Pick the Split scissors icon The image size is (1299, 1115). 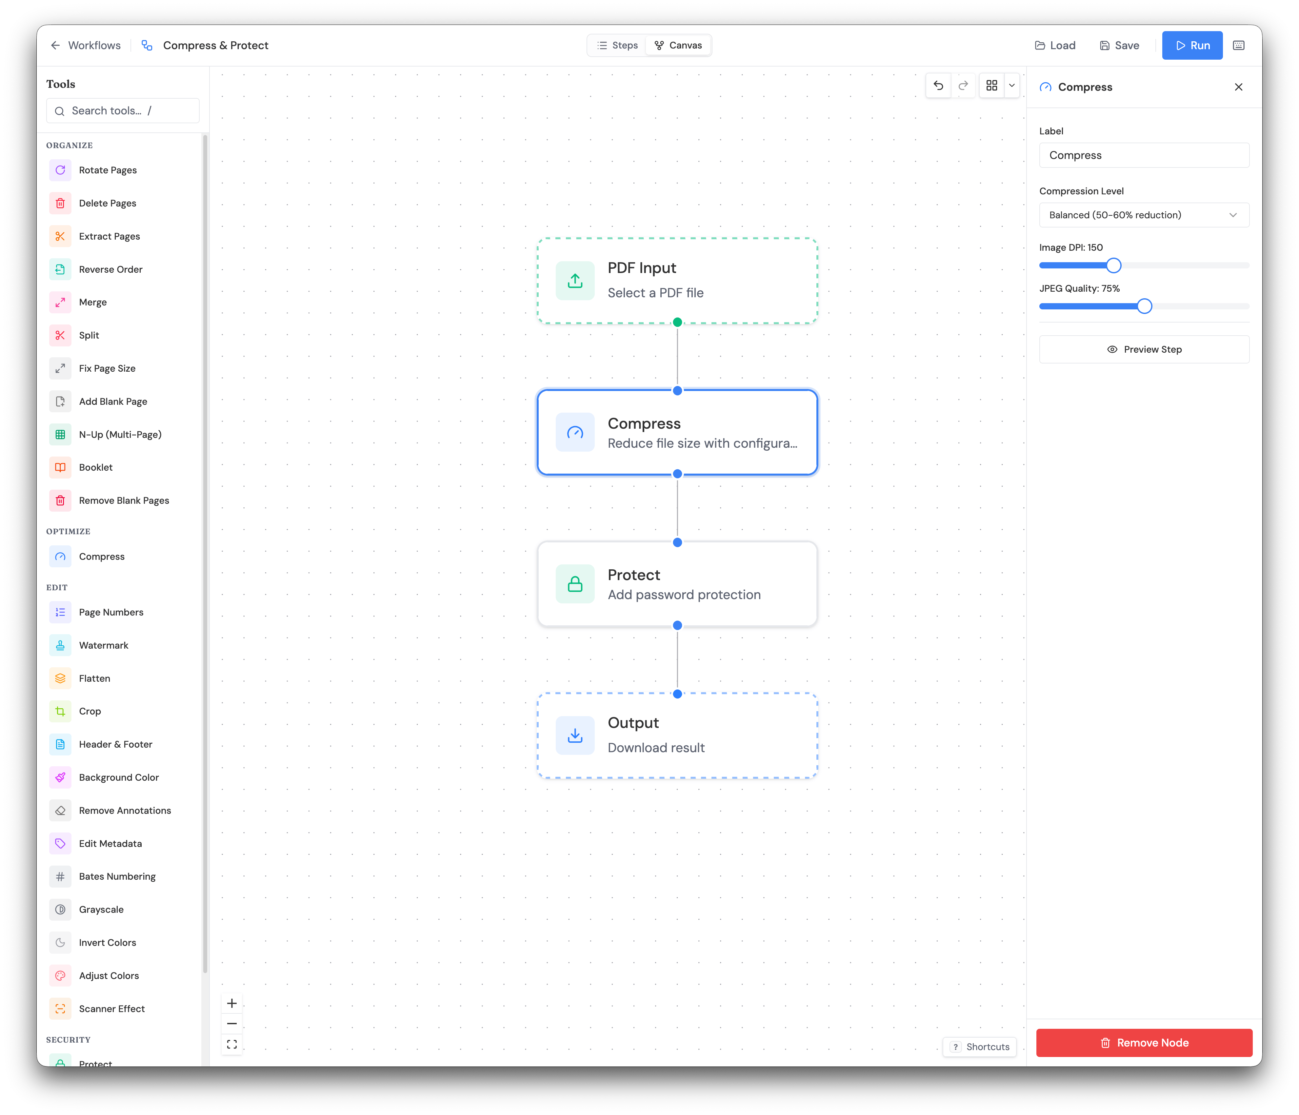click(60, 335)
